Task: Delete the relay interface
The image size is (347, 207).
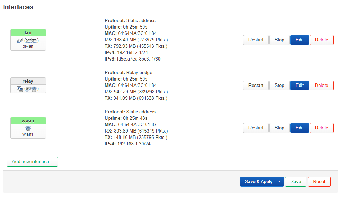Action: click(321, 86)
